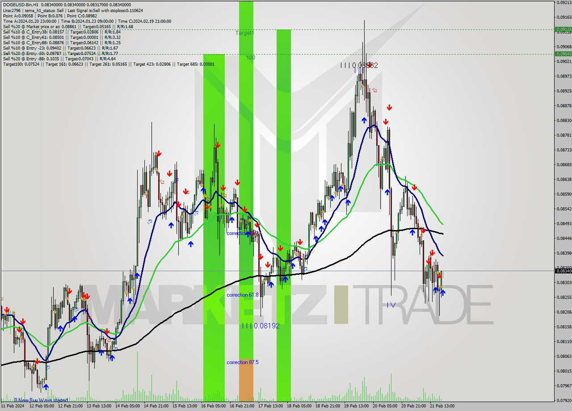
Task: Click price axis value 0.08638
Action: point(564,179)
